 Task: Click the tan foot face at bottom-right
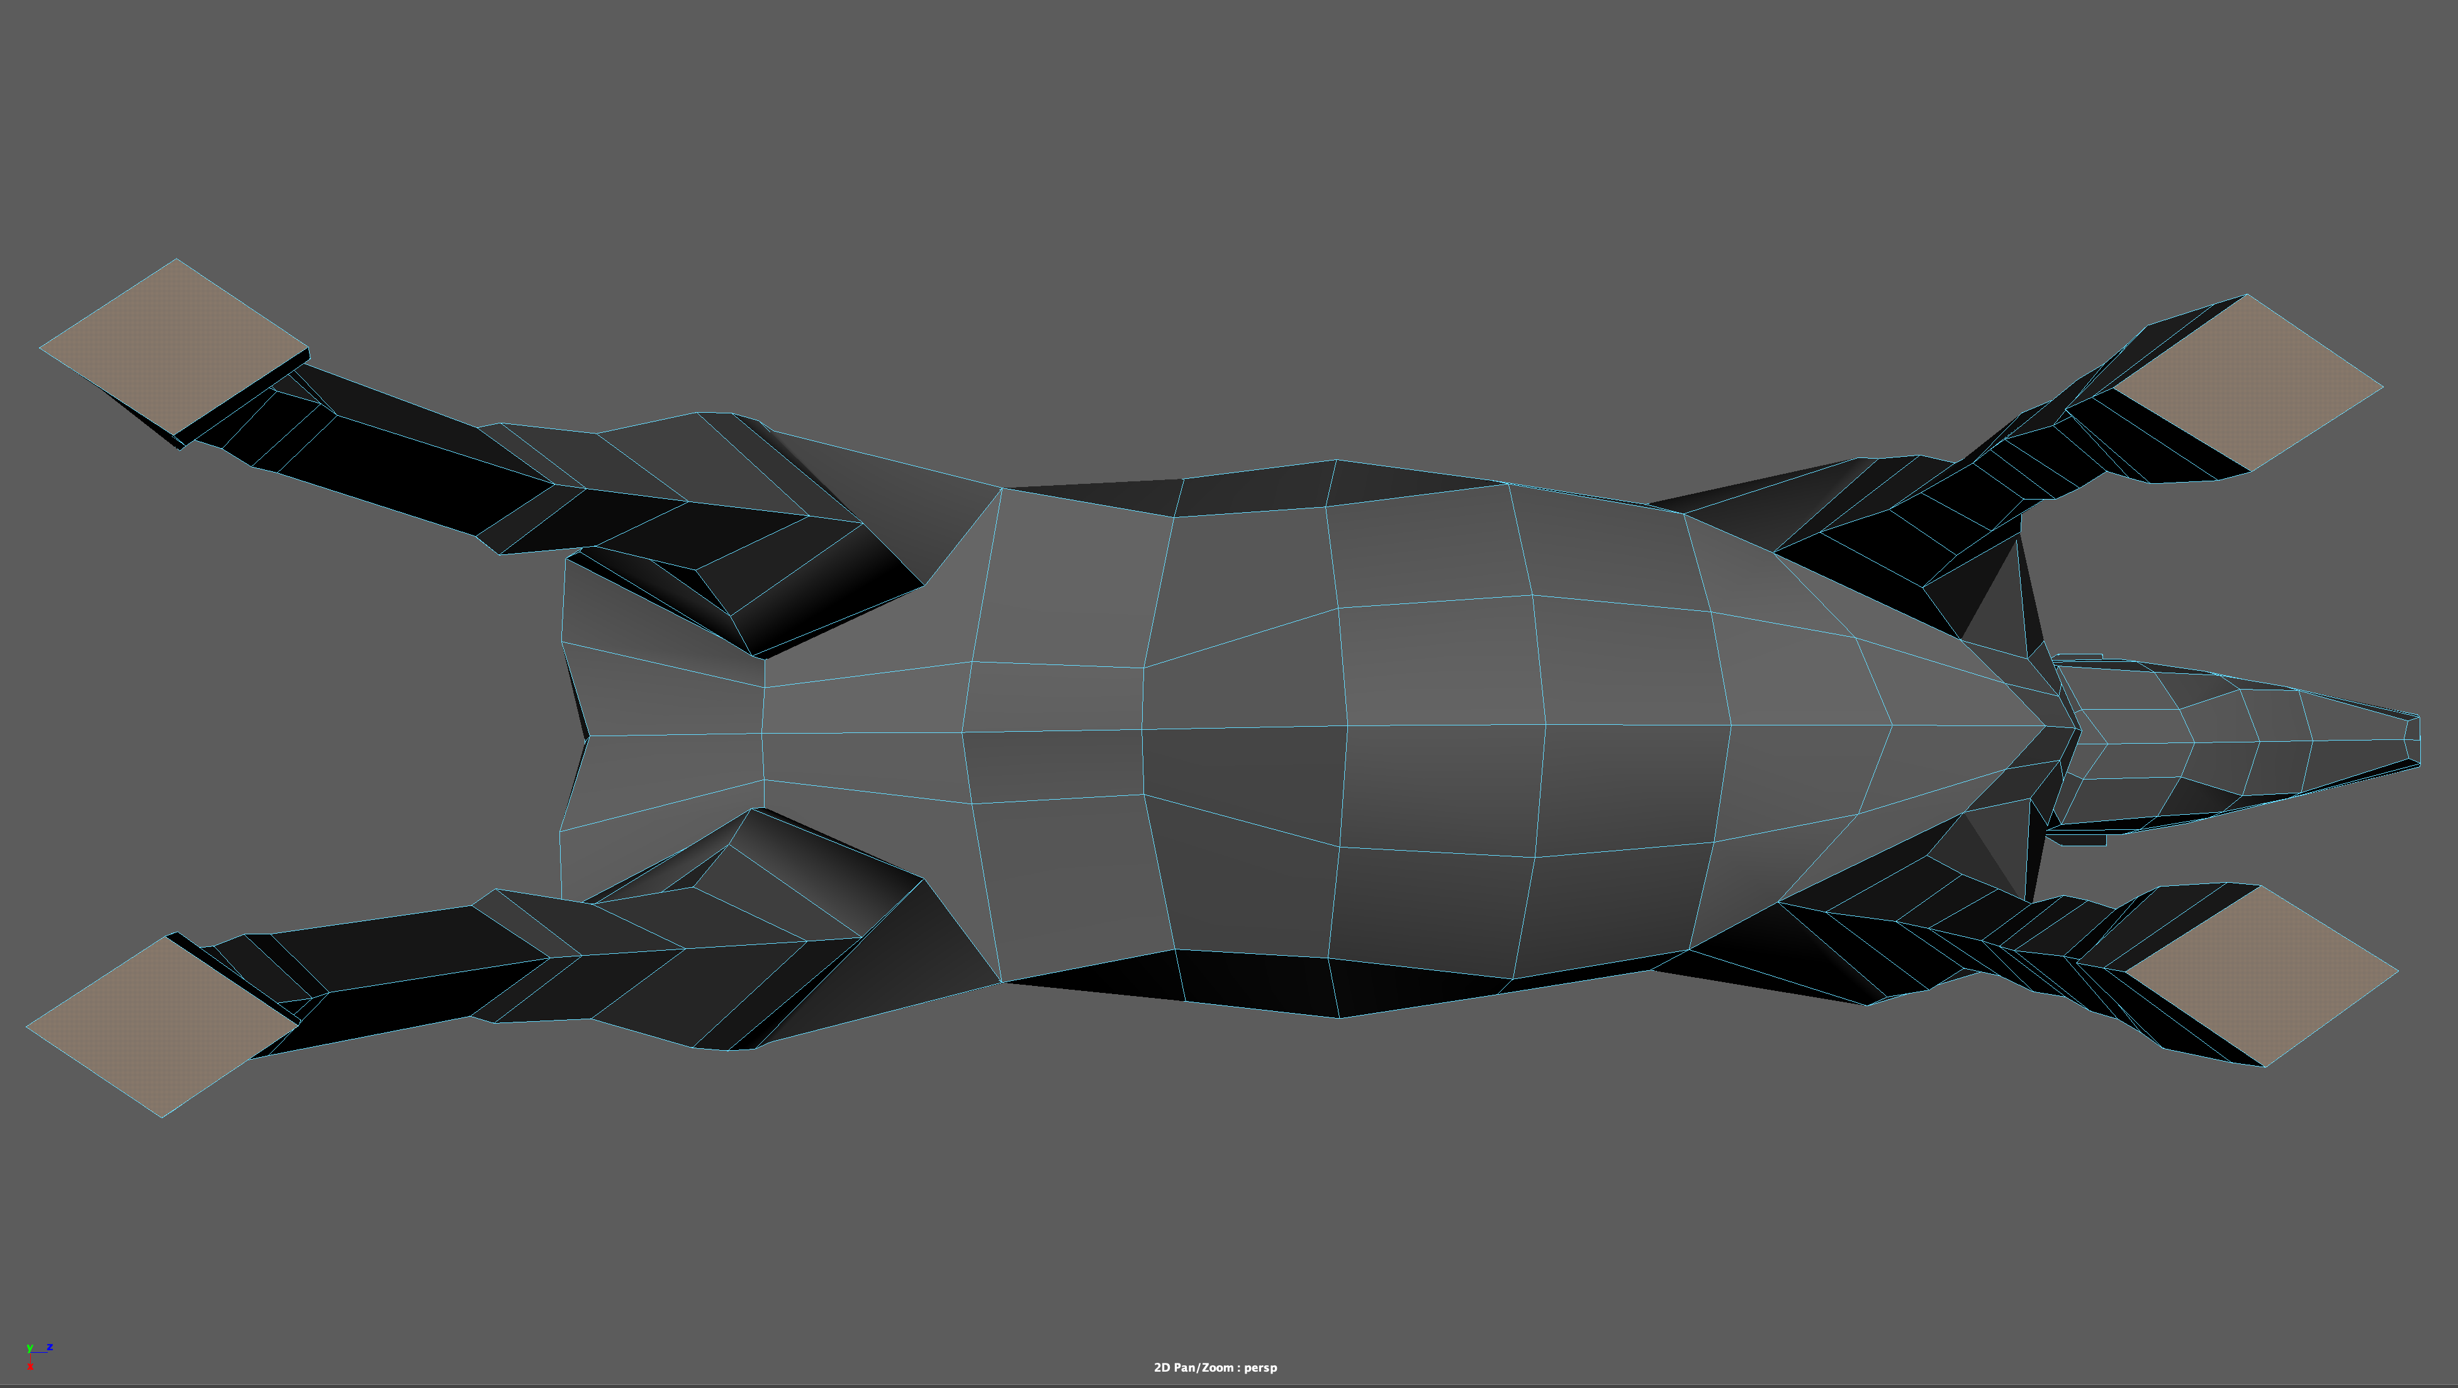pyautogui.click(x=2262, y=975)
